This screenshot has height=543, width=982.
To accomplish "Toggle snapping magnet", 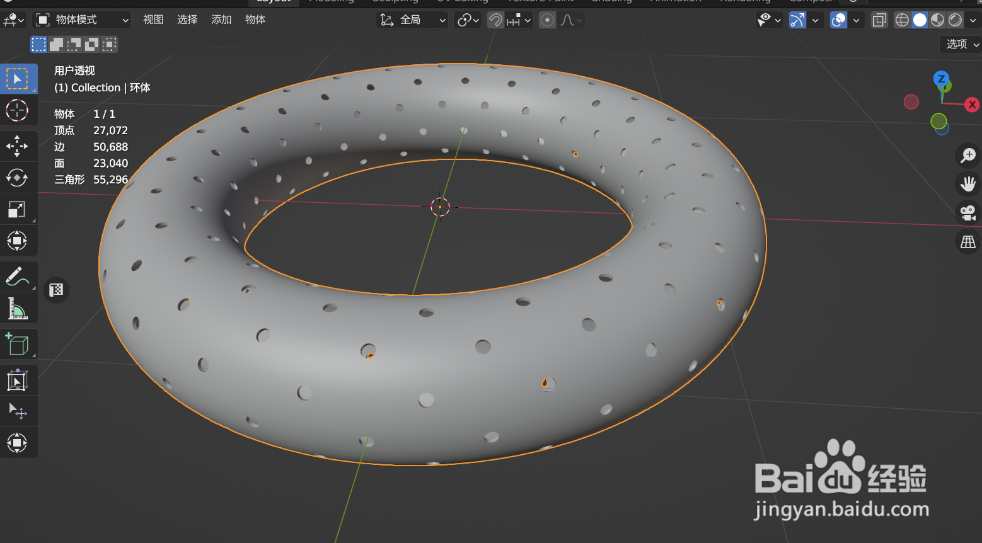I will 495,20.
